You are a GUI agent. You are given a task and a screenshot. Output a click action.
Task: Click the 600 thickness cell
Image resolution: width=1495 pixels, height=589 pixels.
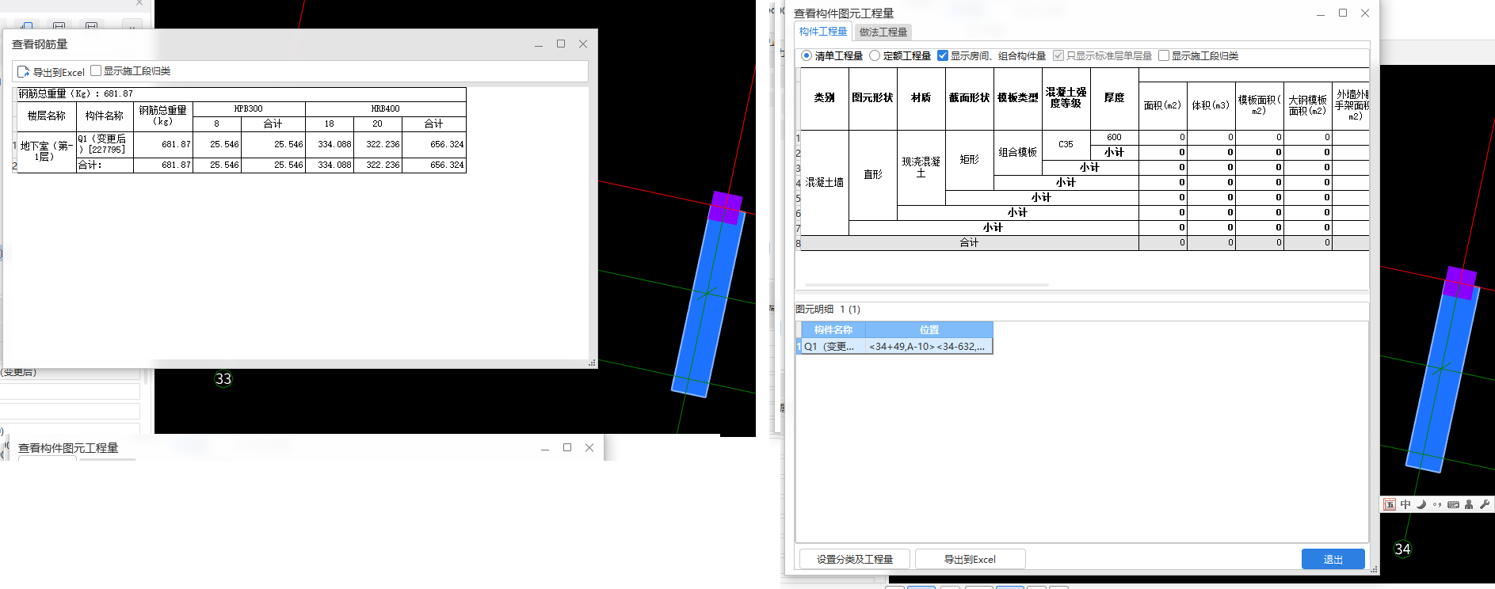pyautogui.click(x=1114, y=138)
